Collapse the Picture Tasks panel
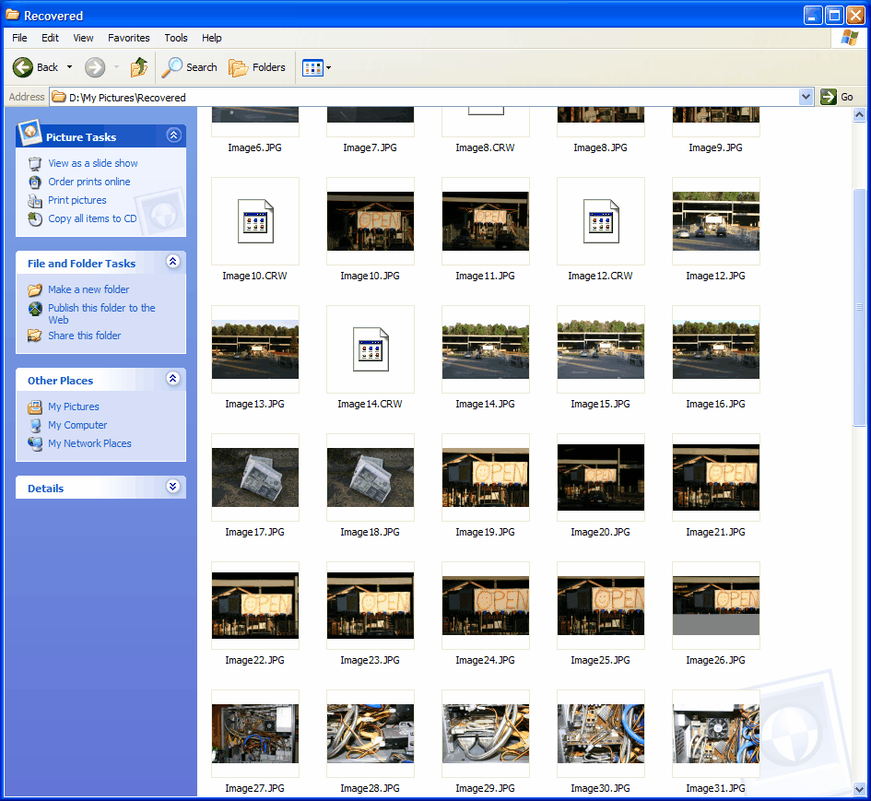Image resolution: width=871 pixels, height=801 pixels. pos(173,135)
